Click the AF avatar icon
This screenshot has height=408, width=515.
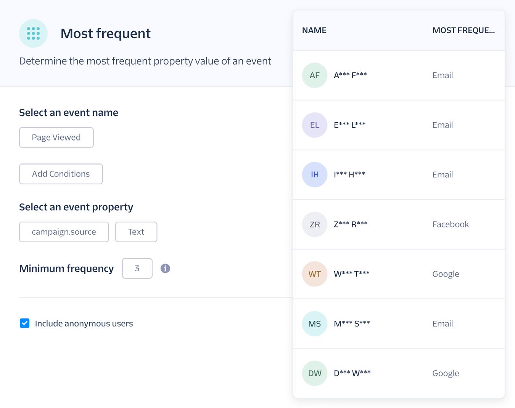pyautogui.click(x=315, y=75)
